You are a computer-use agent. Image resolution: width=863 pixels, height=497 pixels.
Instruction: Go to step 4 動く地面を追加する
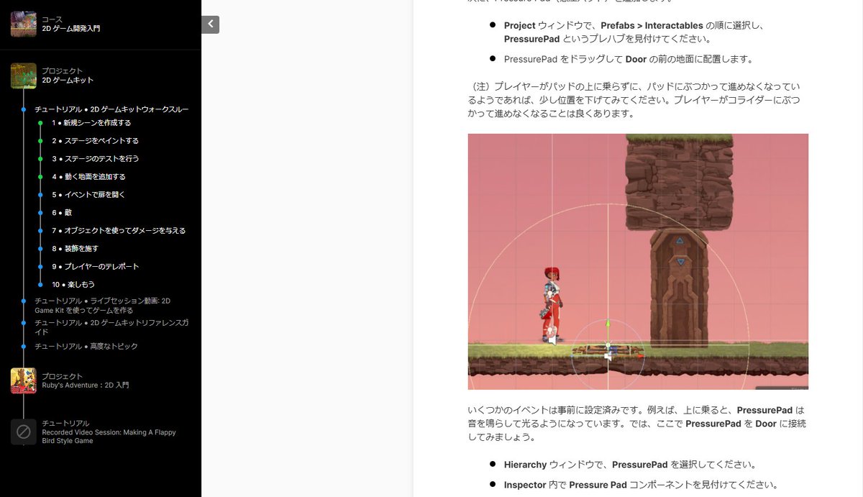[x=88, y=177]
